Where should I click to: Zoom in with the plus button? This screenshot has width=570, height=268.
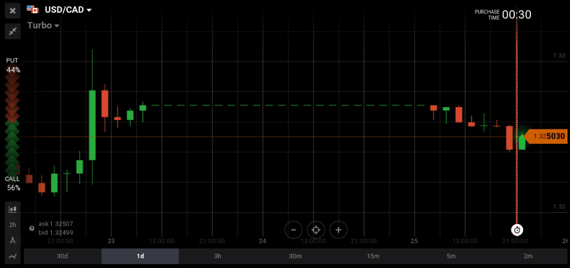[338, 230]
